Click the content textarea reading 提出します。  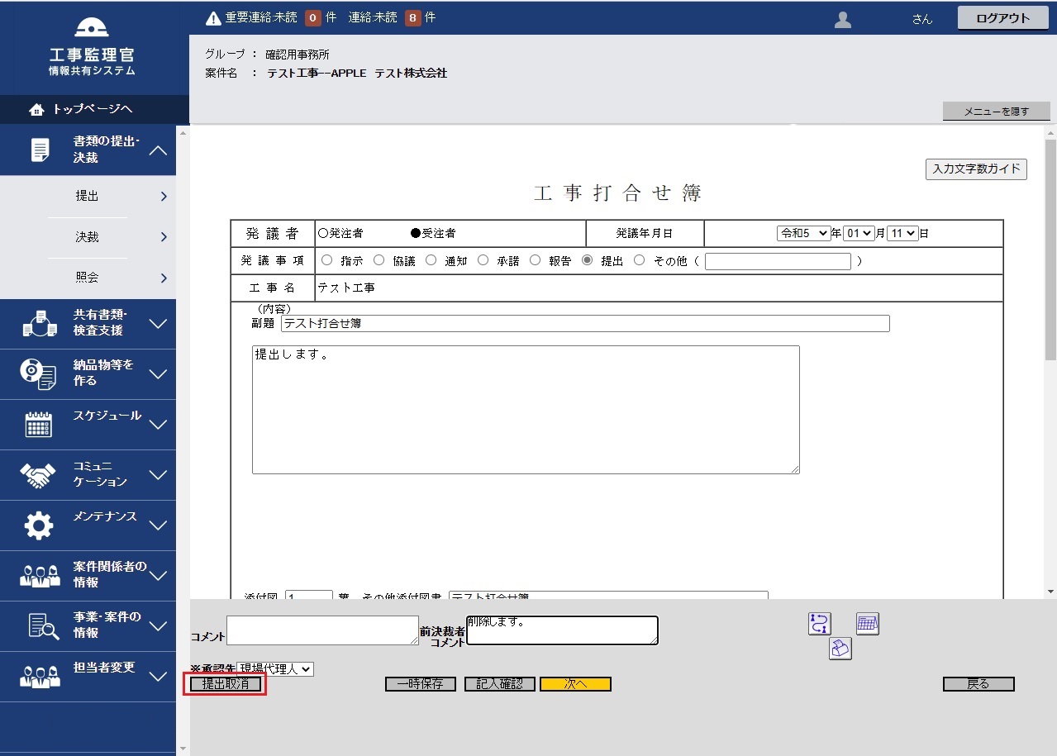(x=526, y=410)
